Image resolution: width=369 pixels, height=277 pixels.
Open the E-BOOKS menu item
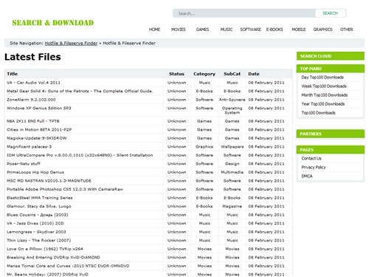(x=275, y=30)
